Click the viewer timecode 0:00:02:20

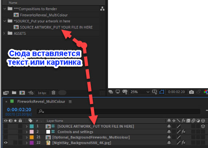pyautogui.click(x=176, y=92)
